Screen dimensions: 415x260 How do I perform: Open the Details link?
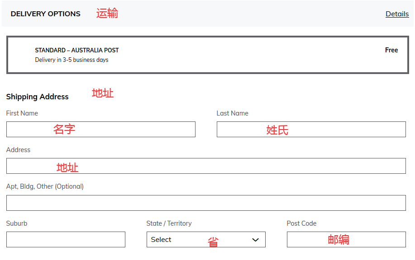397,14
